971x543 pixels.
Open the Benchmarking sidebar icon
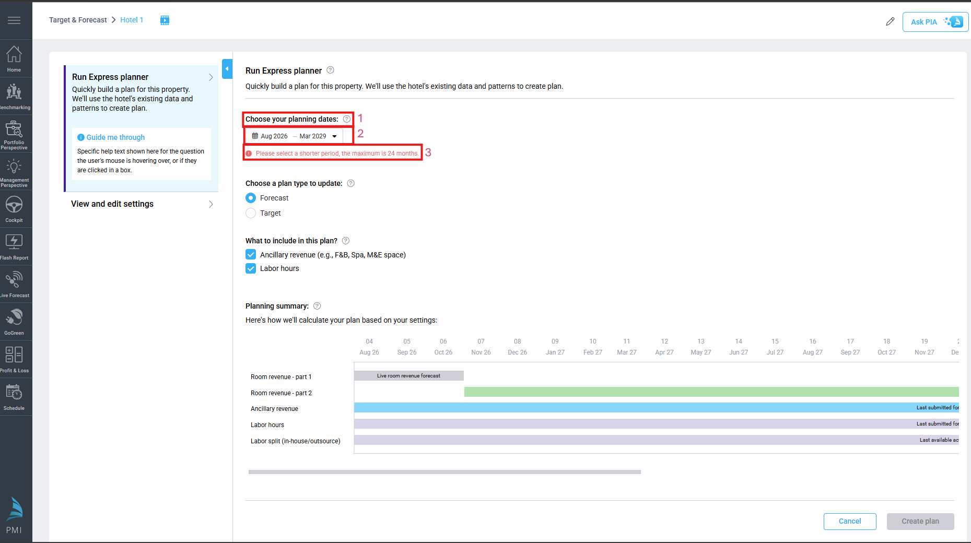(x=14, y=96)
